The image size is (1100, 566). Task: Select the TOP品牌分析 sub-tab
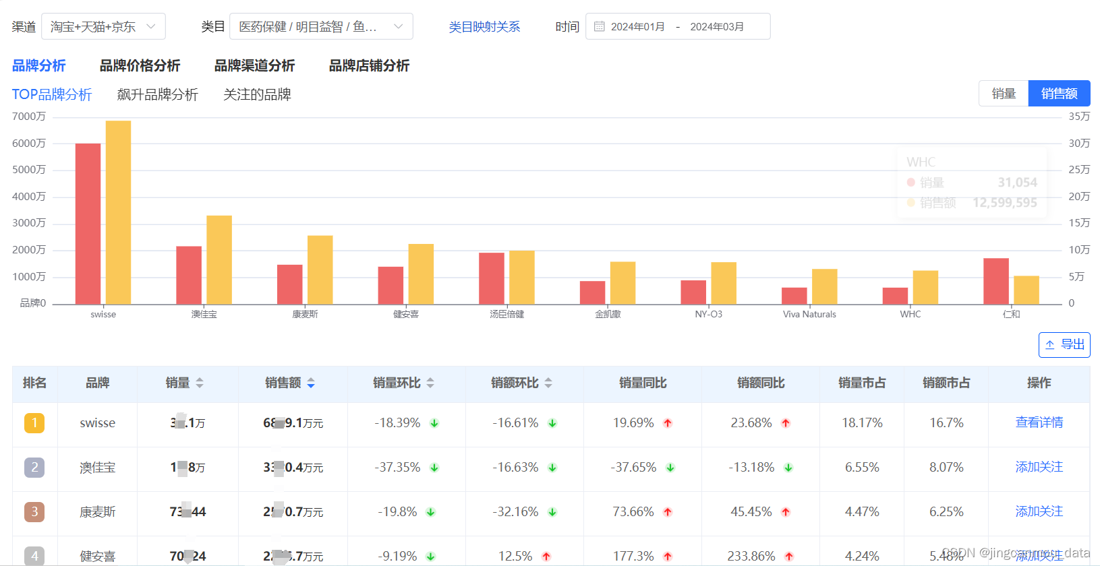[52, 94]
